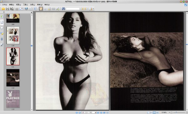188x114 pixels.
Task: Select page thumbnail 112
Action: pos(13,78)
